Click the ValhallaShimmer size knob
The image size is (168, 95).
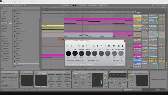pos(95,53)
